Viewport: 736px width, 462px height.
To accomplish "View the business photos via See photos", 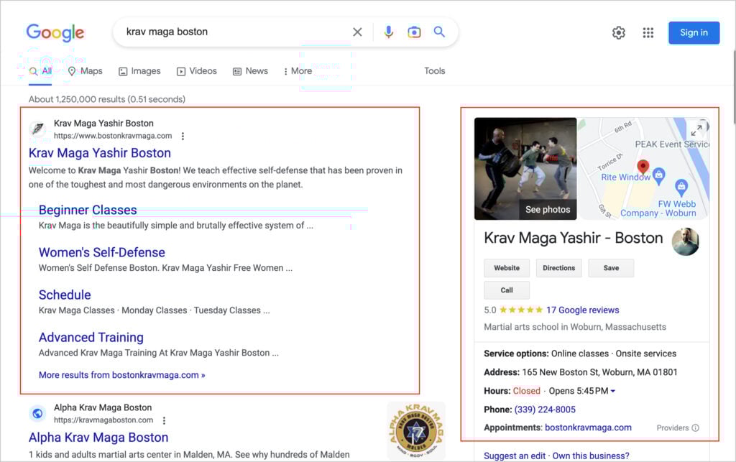I will (548, 210).
